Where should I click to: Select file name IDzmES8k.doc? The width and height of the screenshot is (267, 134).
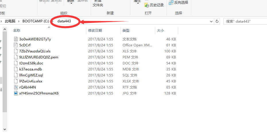(x=31, y=63)
